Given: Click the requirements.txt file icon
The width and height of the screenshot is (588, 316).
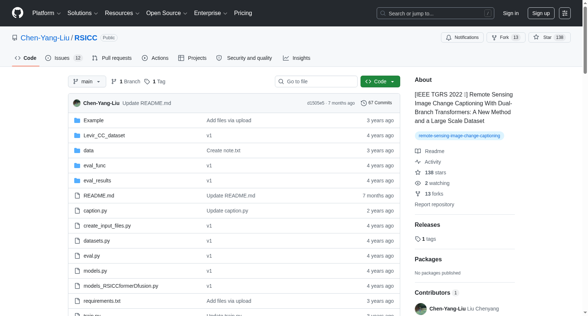Looking at the screenshot, I should [77, 301].
